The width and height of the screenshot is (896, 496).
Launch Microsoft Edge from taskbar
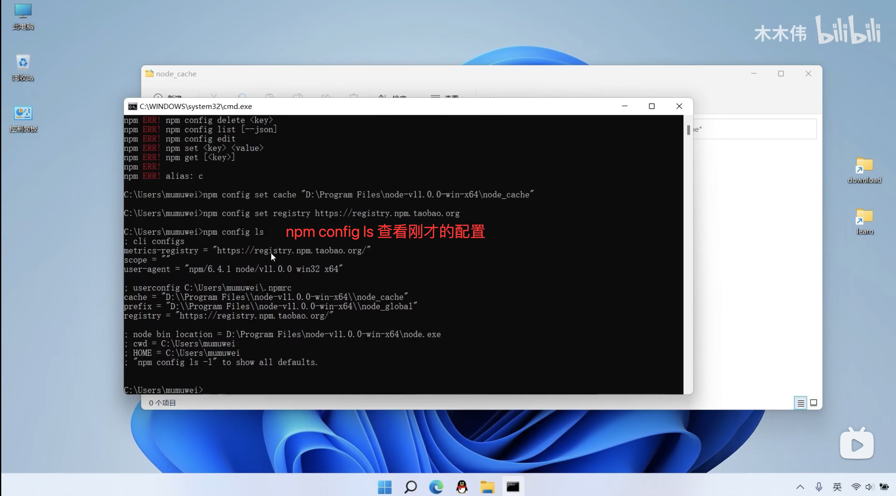(x=436, y=487)
